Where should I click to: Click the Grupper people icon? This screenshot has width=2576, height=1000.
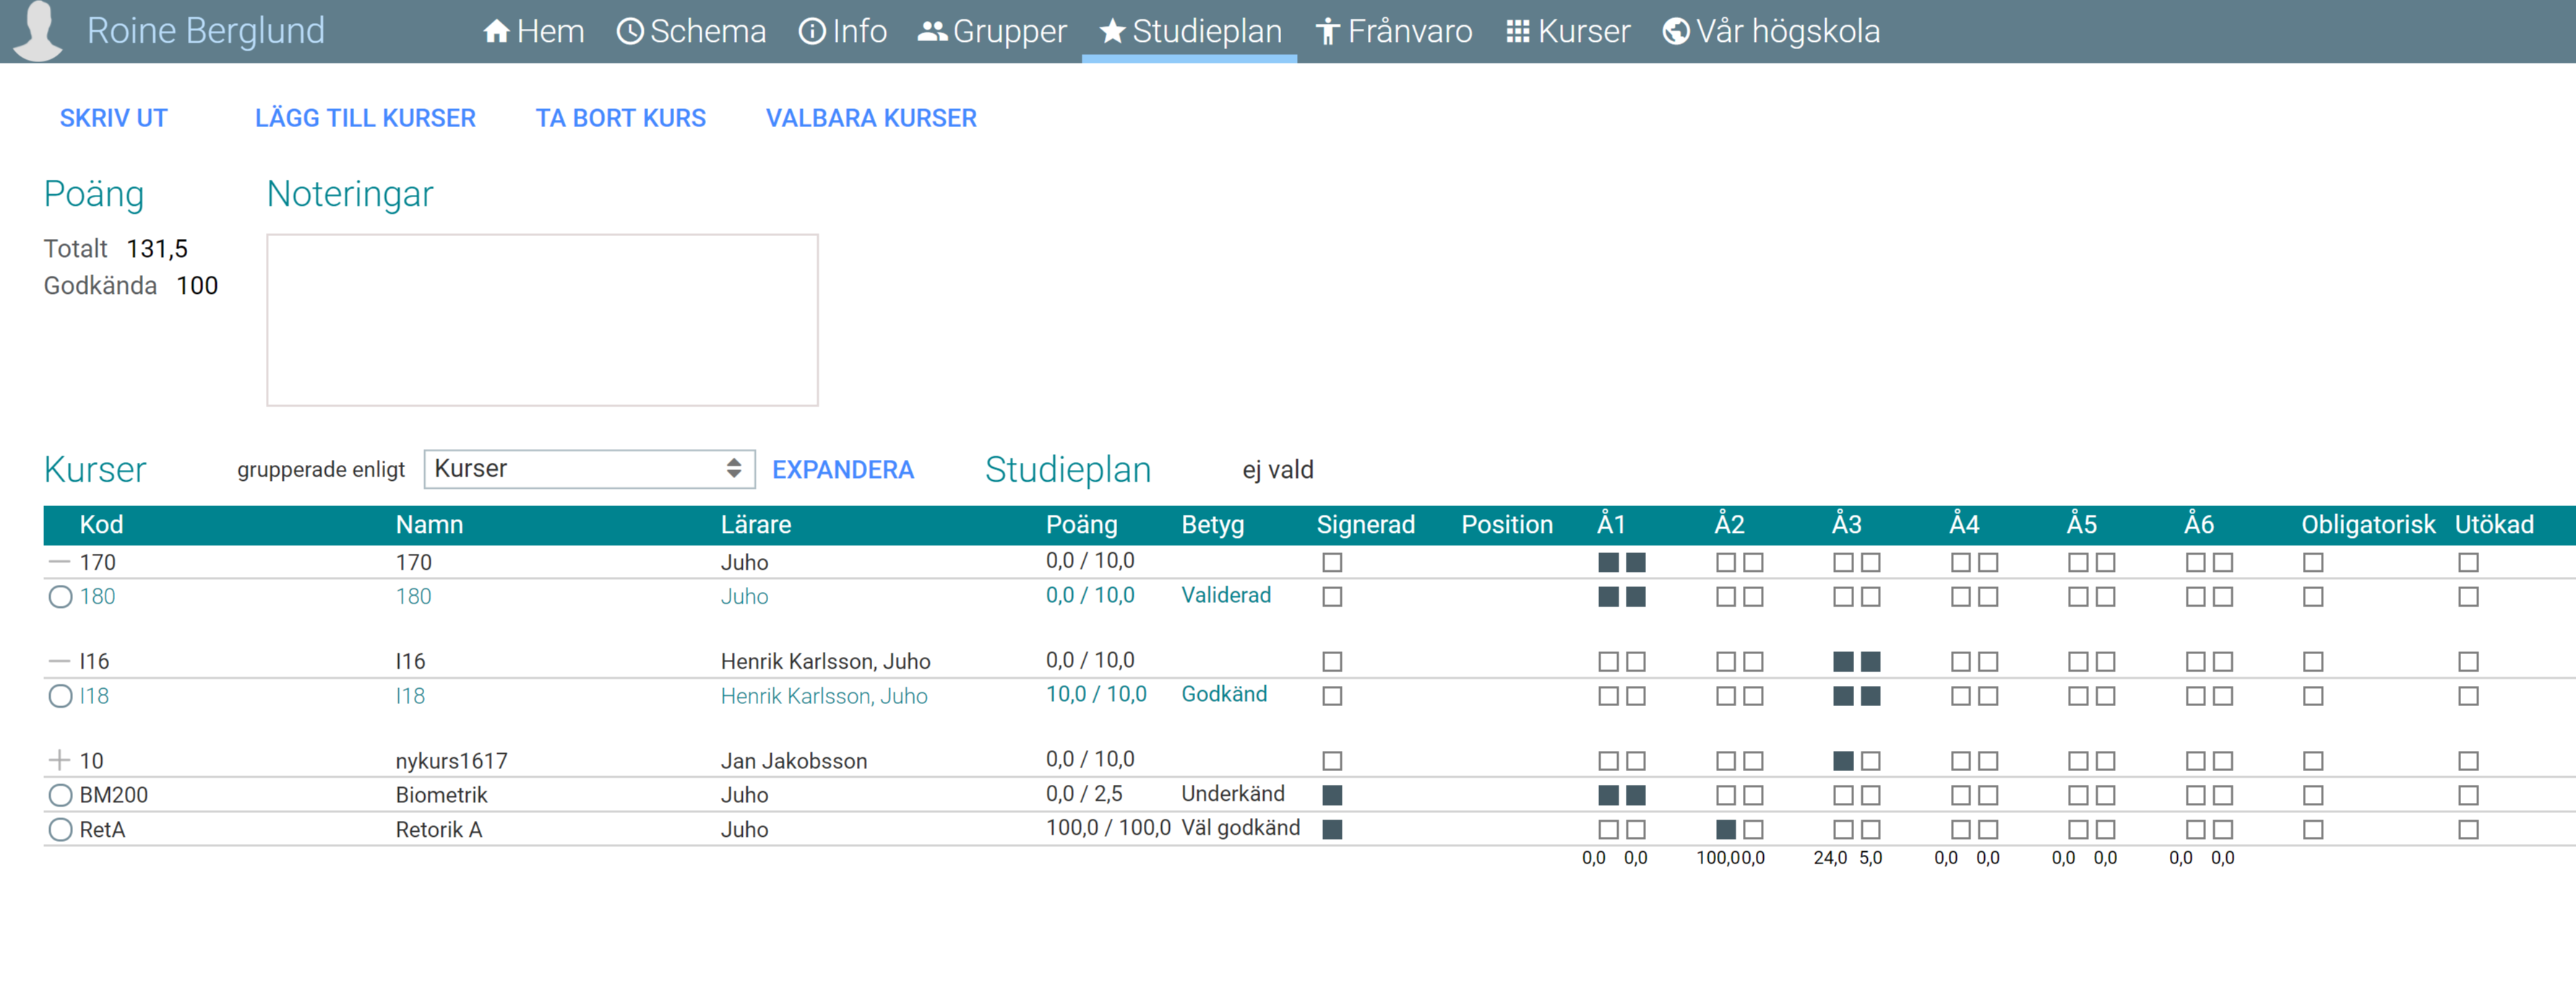932,32
